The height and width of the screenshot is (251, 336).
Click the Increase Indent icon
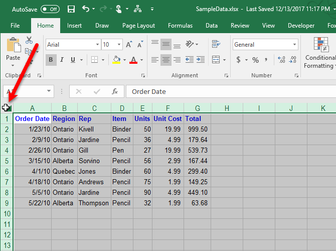pos(201,60)
